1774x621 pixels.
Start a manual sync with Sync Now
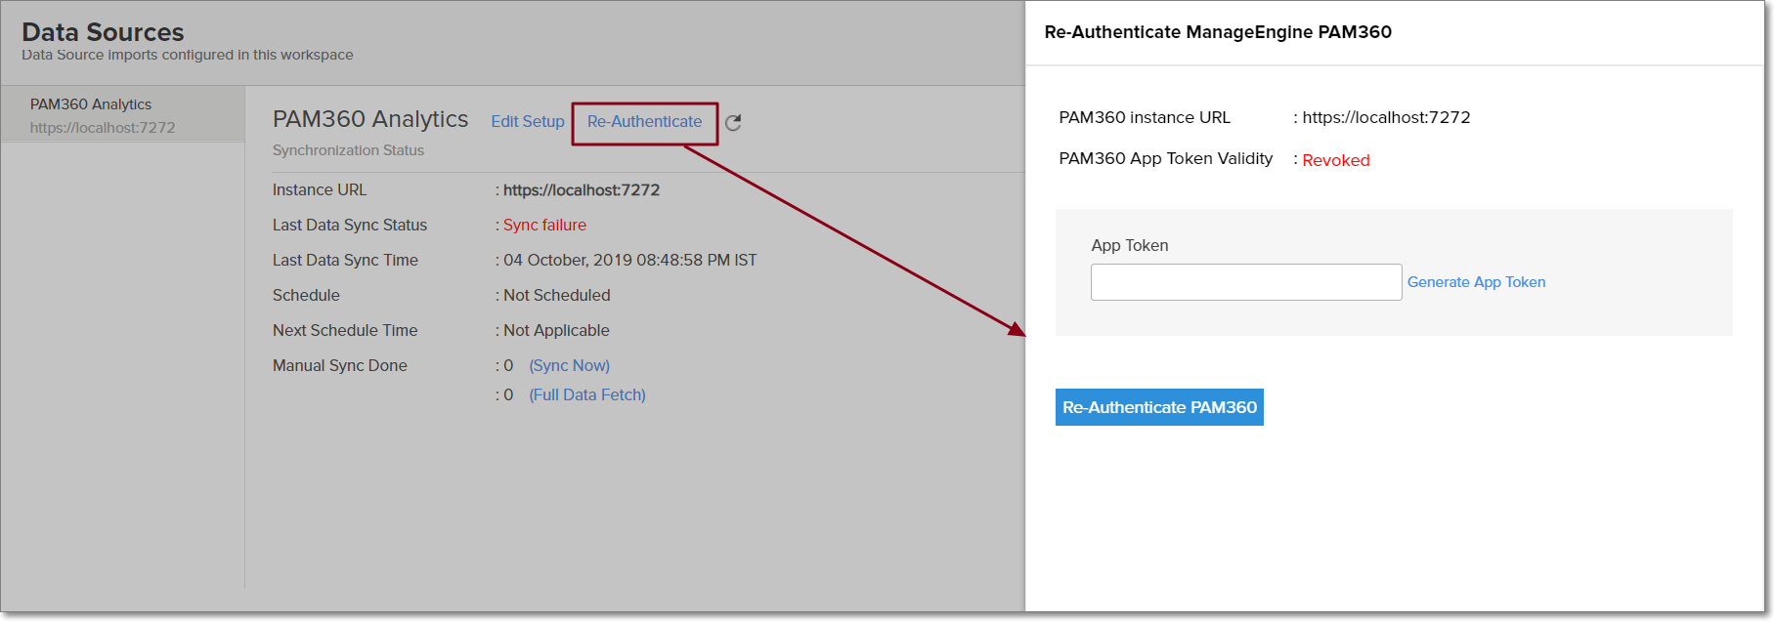(x=569, y=365)
